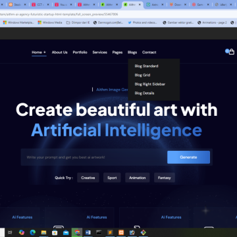Expand the Services navigation menu
This screenshot has width=237, height=237.
click(x=99, y=52)
